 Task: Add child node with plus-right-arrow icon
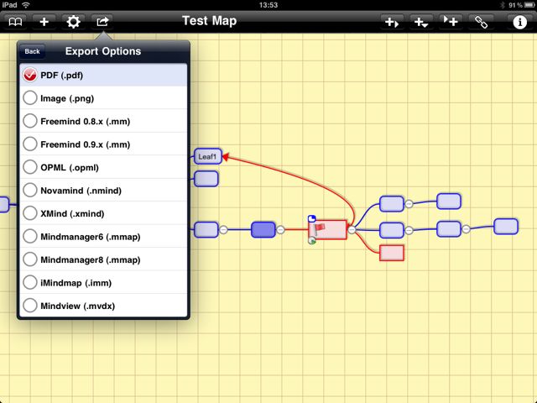(392, 23)
